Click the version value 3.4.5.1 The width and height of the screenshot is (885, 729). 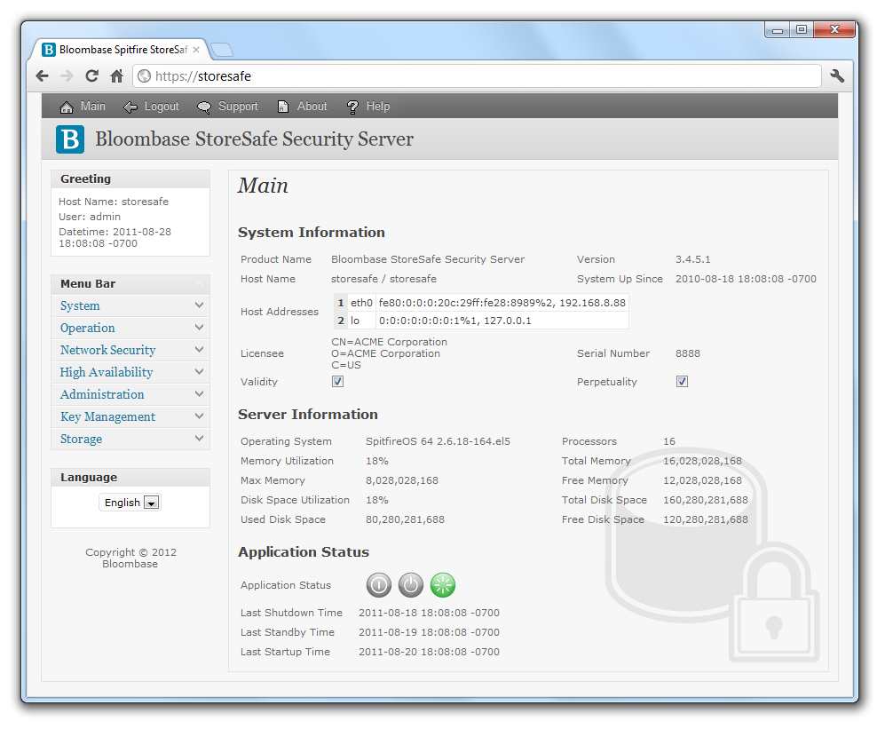[x=693, y=259]
